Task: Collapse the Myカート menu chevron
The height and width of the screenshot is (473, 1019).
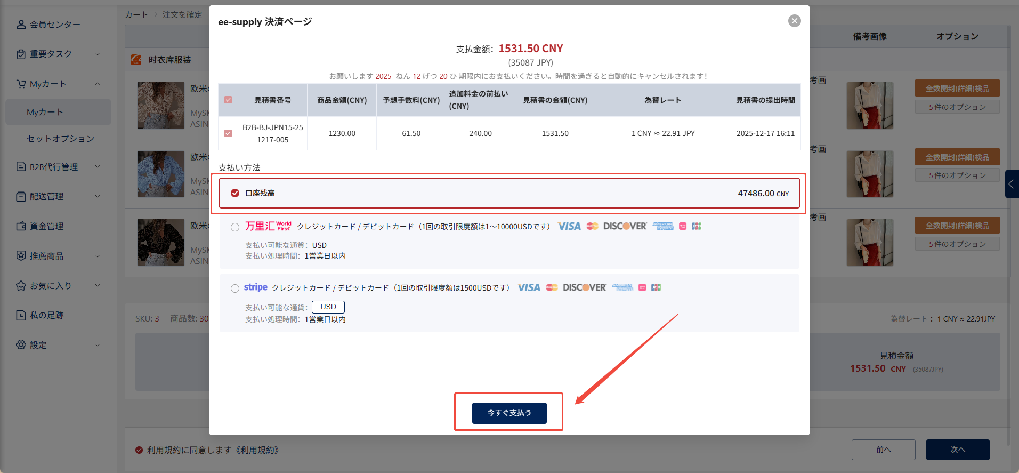Action: coord(98,84)
